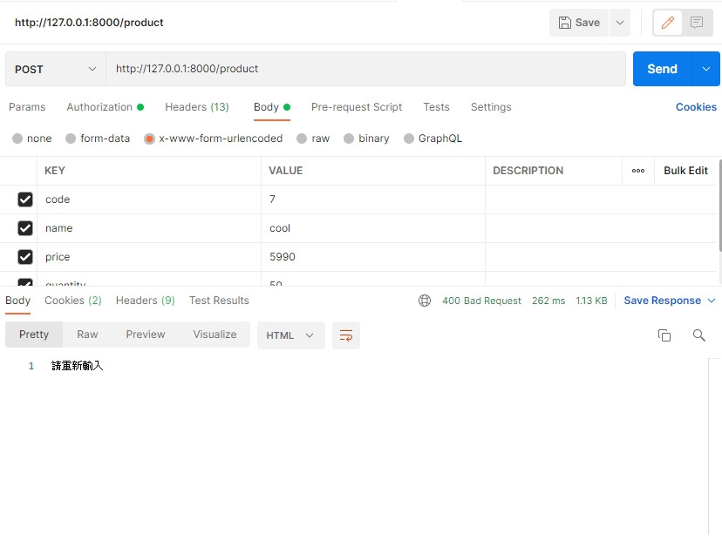Image resolution: width=722 pixels, height=541 pixels.
Task: Expand the Send options arrow
Action: tap(706, 69)
